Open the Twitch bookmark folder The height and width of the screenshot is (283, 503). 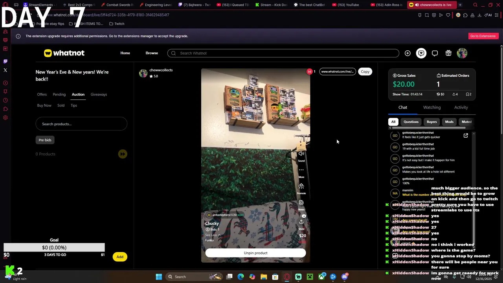[x=117, y=24]
